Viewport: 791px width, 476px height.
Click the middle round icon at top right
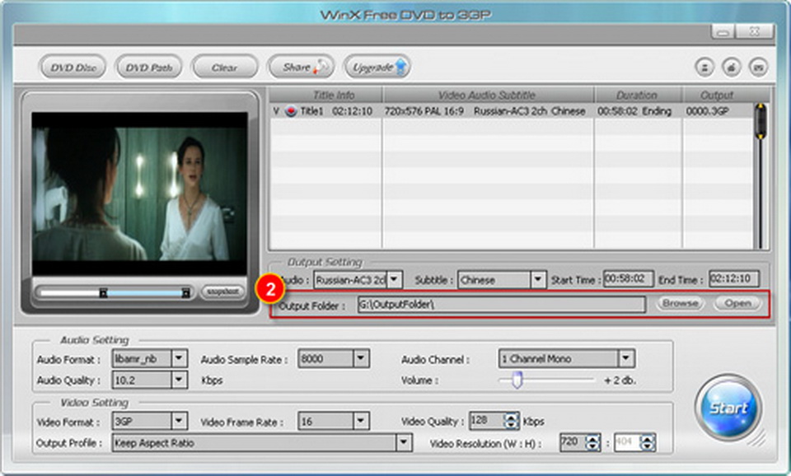732,68
